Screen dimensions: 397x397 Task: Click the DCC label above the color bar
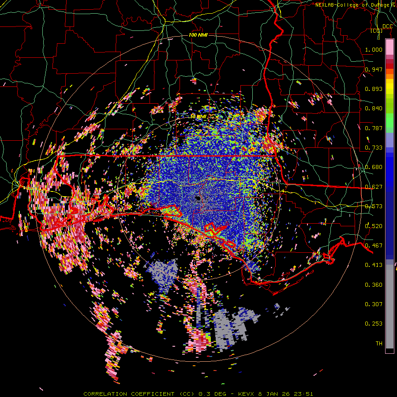(387, 26)
